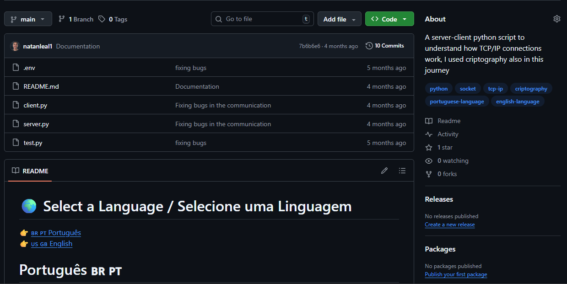Click the commit history clock icon

(x=369, y=46)
